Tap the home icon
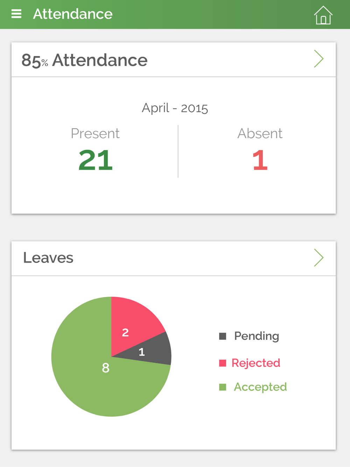The width and height of the screenshot is (350, 467). (x=323, y=15)
